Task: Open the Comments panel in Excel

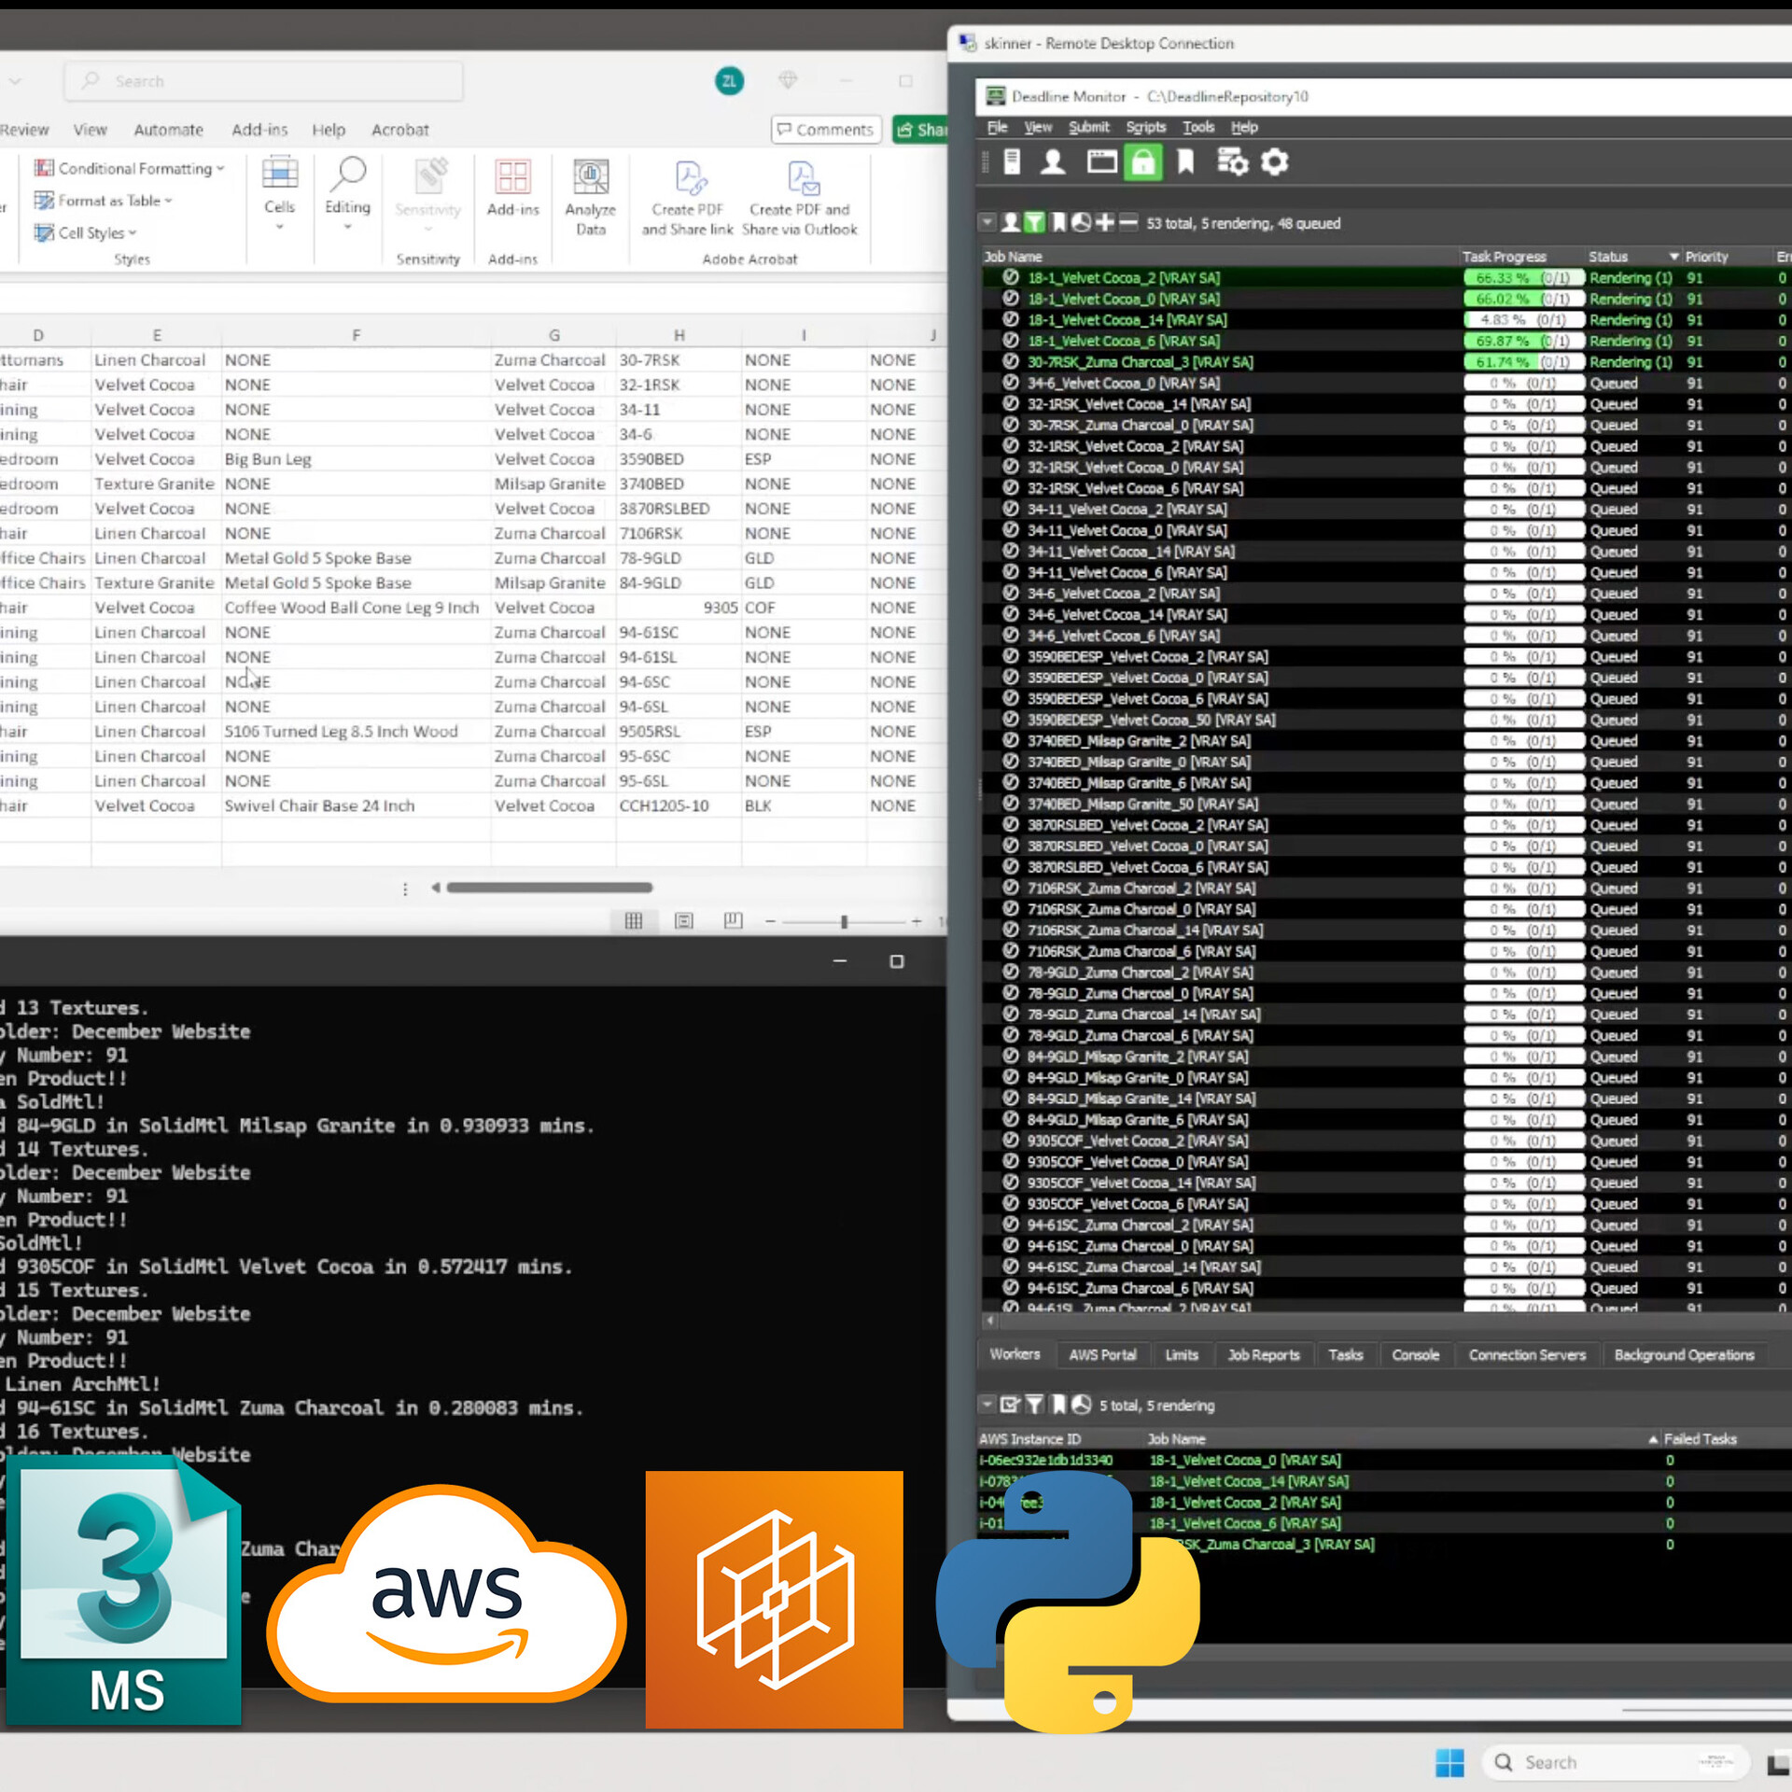Action: tap(825, 129)
